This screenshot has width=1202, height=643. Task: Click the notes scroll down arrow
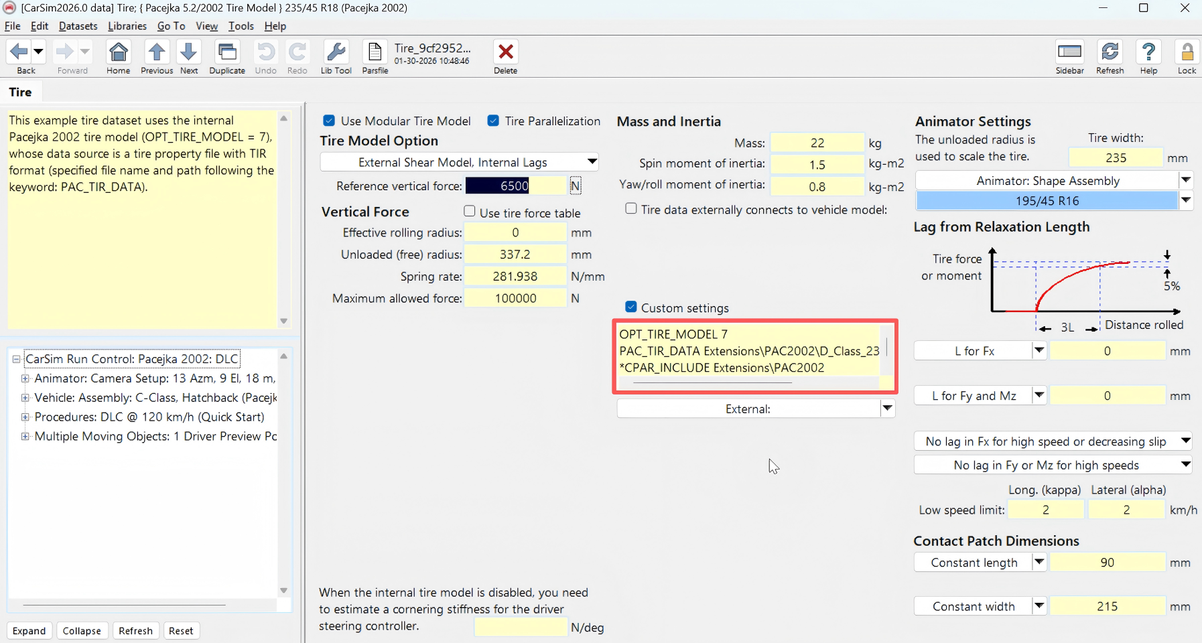click(x=284, y=321)
